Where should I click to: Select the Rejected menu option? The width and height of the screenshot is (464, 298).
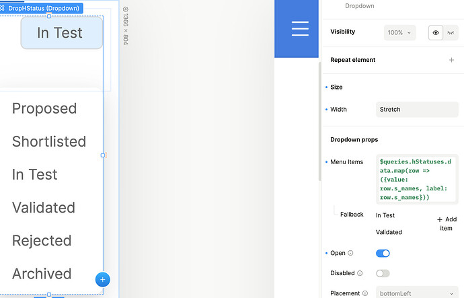[x=42, y=241]
